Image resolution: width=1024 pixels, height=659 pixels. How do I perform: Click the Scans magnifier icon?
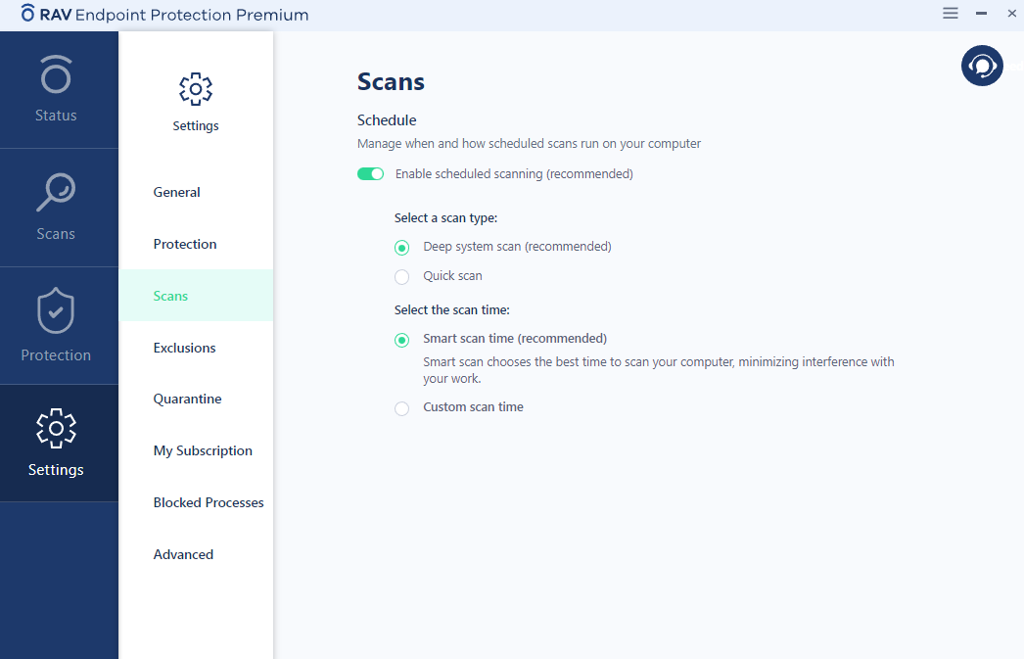pos(56,193)
